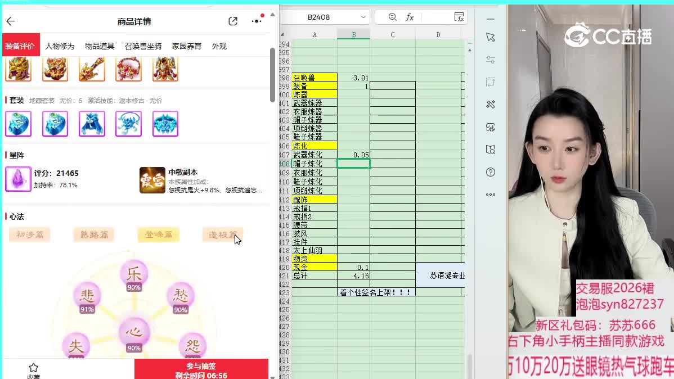This screenshot has height=379, width=674.
Task: Go back from the 商品详情 page
Action: point(11,21)
